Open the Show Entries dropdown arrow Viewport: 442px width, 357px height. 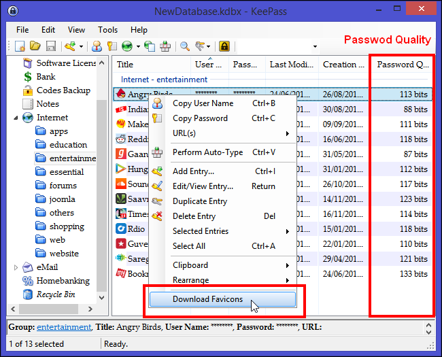point(208,46)
